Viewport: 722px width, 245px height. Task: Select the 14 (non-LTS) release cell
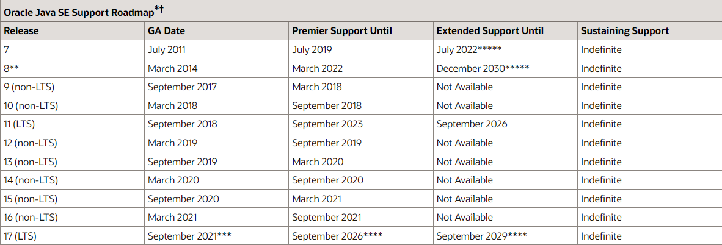click(31, 180)
